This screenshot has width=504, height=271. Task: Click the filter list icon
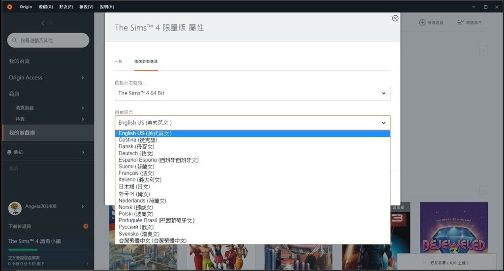461,22
